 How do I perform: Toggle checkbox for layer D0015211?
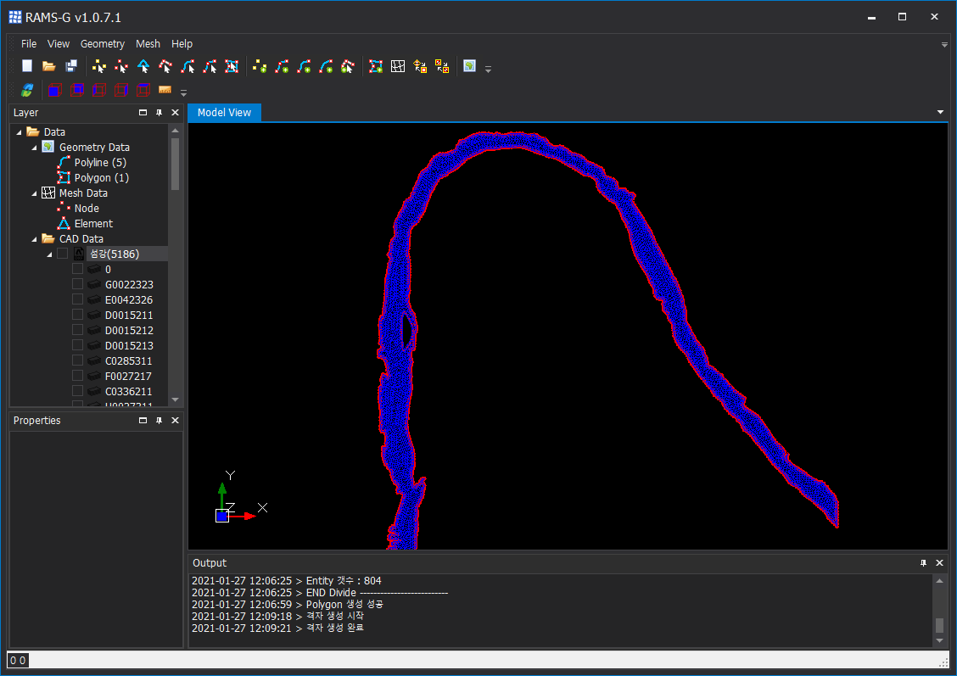(77, 314)
